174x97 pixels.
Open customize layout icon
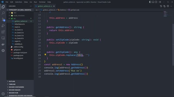click(160, 2)
